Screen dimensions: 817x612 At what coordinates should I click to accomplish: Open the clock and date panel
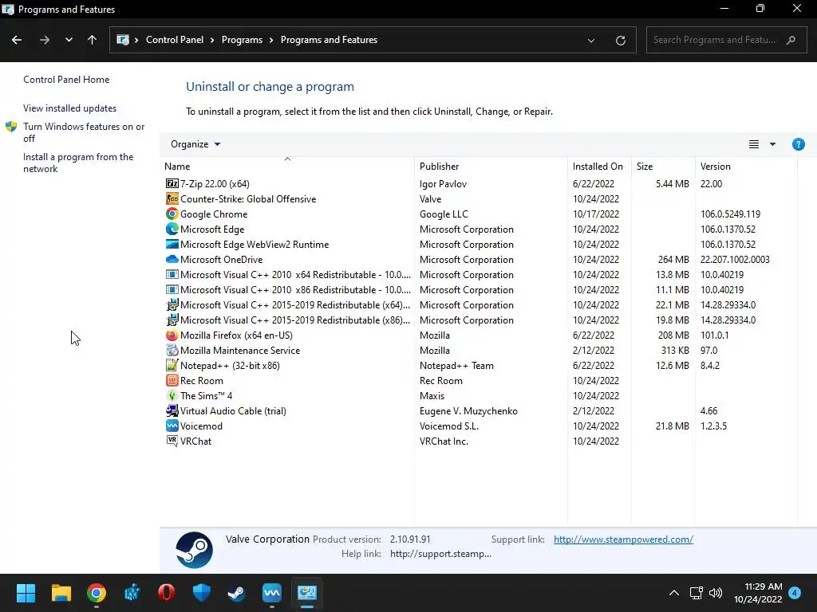coord(758,593)
